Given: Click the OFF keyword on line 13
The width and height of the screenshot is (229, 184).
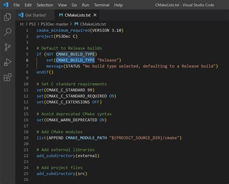Looking at the screenshot, I should click(96, 102).
